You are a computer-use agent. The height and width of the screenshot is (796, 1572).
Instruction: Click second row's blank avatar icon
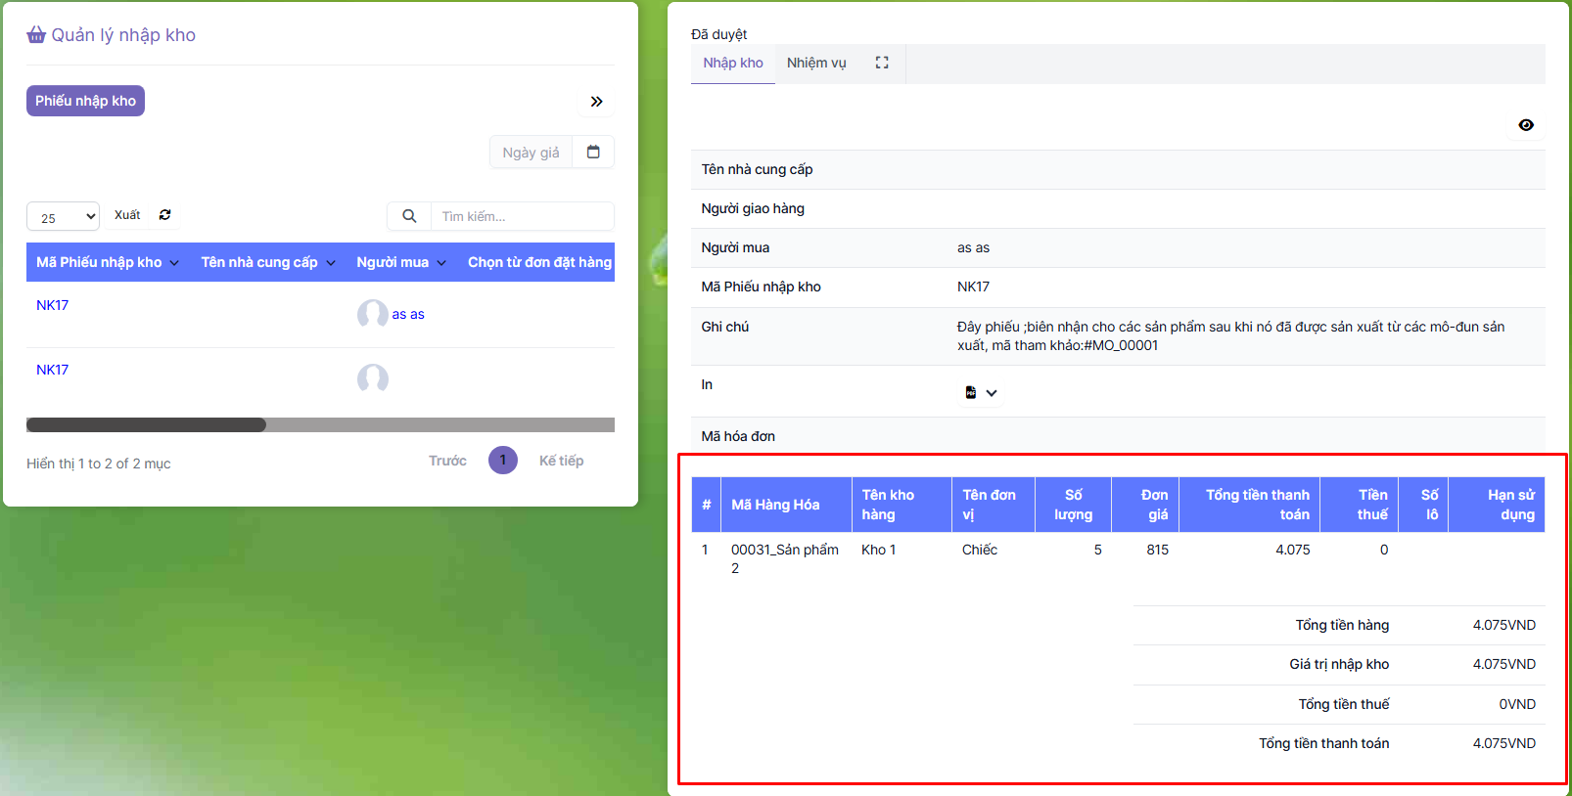373,378
